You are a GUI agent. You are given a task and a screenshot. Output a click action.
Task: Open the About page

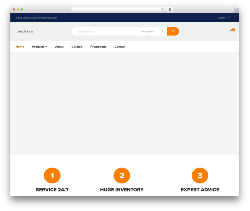[59, 47]
